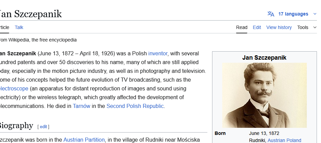Click 'From Wikipedia, the free encyclopedia' tagline

[38, 40]
